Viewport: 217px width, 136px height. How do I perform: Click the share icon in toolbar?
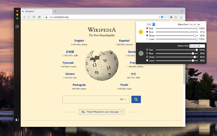pos(176,17)
